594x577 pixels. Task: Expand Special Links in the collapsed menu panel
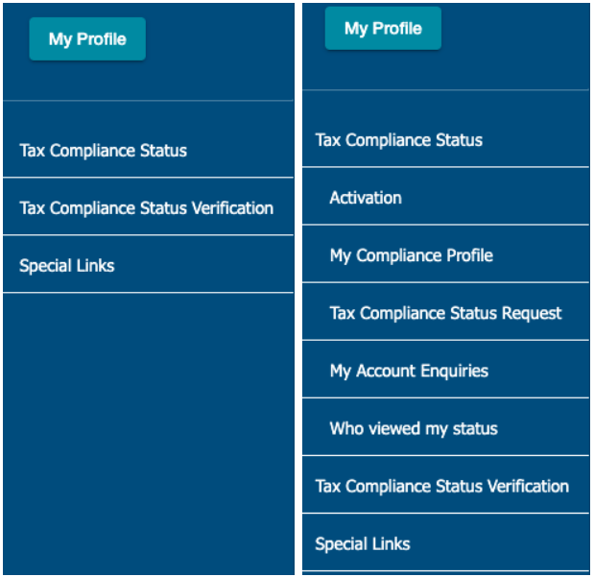[x=148, y=265]
